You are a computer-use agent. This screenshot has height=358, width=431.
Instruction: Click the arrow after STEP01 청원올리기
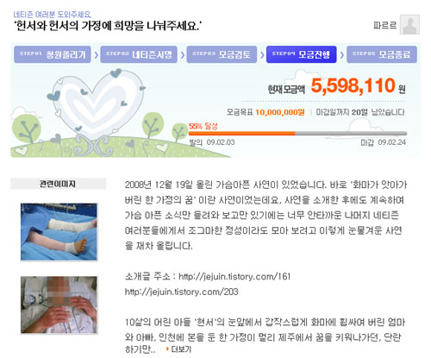point(96,54)
